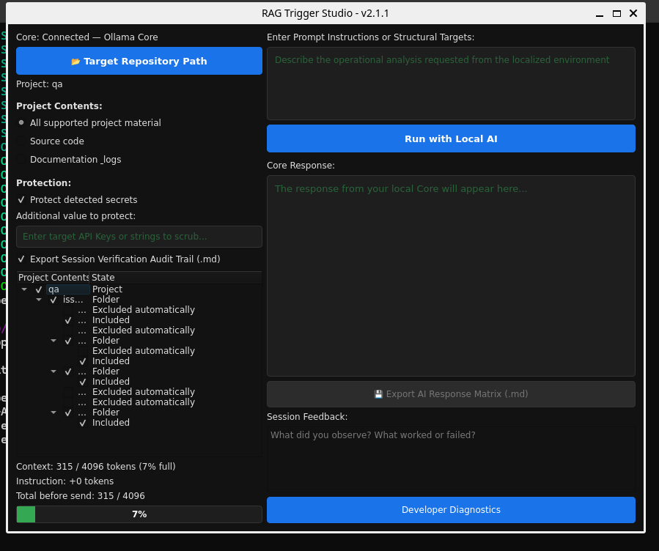The image size is (659, 551).
Task: Run with Local AI
Action: (x=451, y=138)
